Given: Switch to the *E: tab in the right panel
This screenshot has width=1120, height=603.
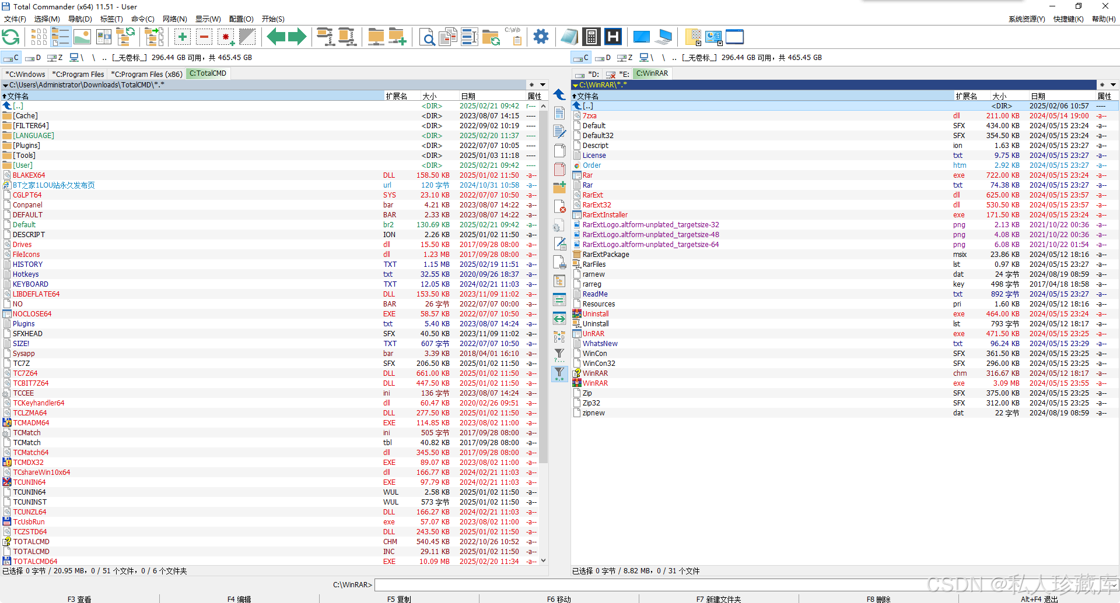Looking at the screenshot, I should [618, 74].
